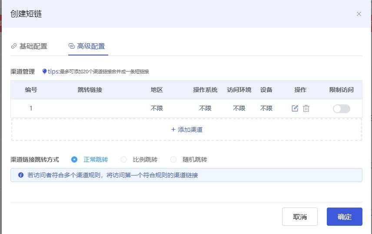Select the 正常跳转 radio option
Screen dimensions: 372x234
(x=74, y=159)
